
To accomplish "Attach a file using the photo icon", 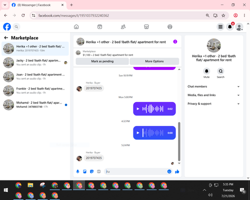I will [84, 171].
